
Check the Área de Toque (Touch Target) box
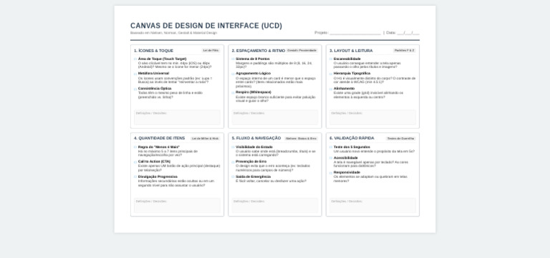tap(135, 59)
